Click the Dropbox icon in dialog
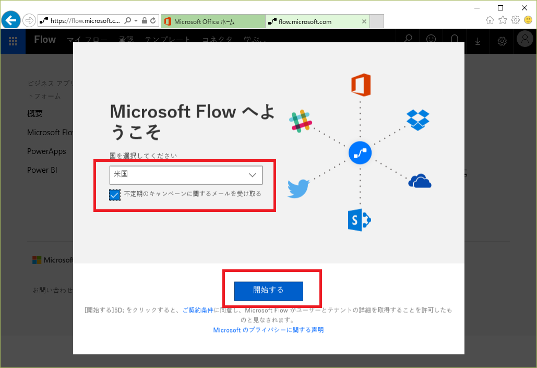 point(418,120)
